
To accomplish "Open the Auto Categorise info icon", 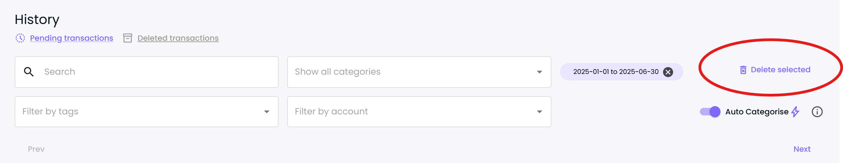I will point(817,112).
